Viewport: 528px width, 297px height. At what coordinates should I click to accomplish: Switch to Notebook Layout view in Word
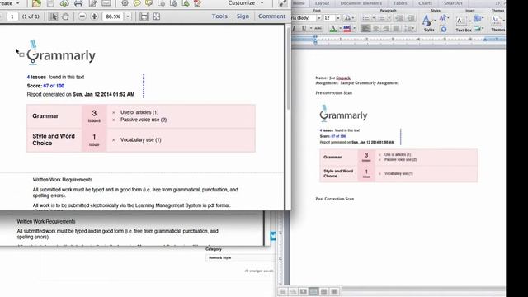click(x=324, y=291)
